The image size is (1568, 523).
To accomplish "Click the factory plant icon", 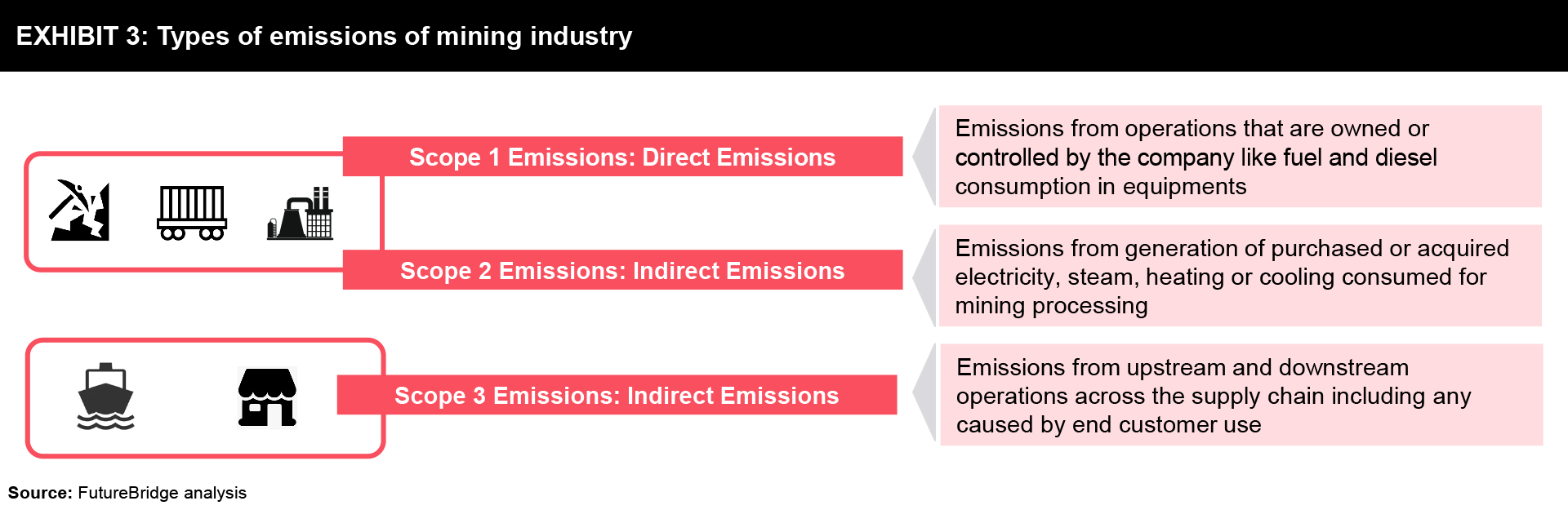I will pyautogui.click(x=300, y=213).
